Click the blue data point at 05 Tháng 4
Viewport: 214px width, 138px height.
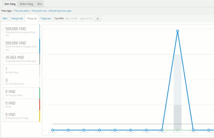coord(115,130)
